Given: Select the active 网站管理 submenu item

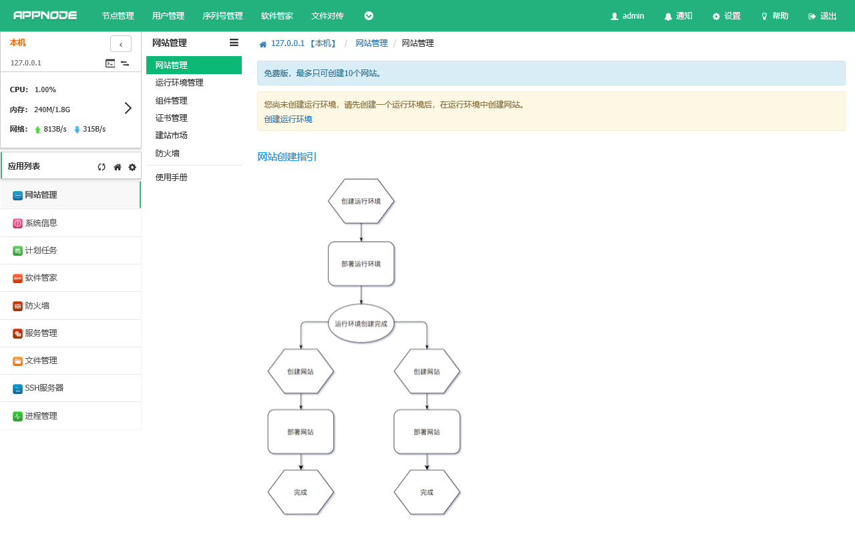Looking at the screenshot, I should [194, 65].
